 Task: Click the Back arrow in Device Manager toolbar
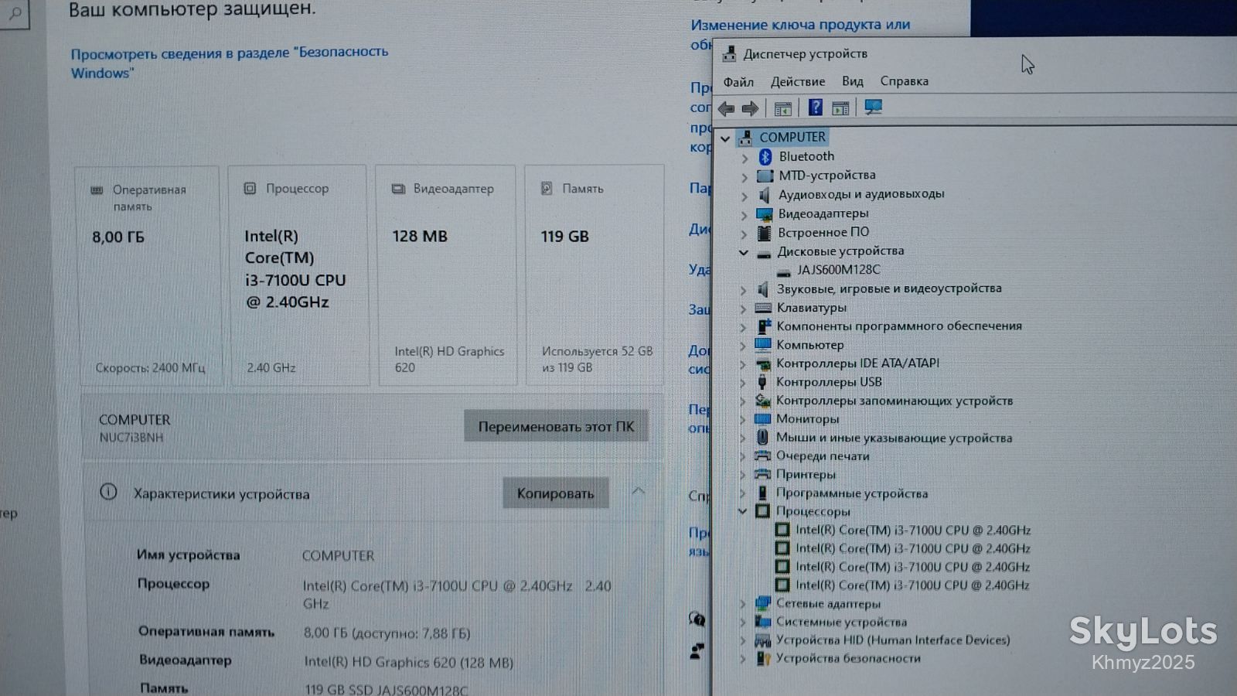pos(726,108)
